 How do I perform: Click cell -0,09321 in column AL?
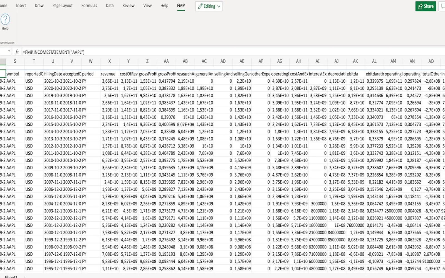pyautogui.click(x=374, y=254)
